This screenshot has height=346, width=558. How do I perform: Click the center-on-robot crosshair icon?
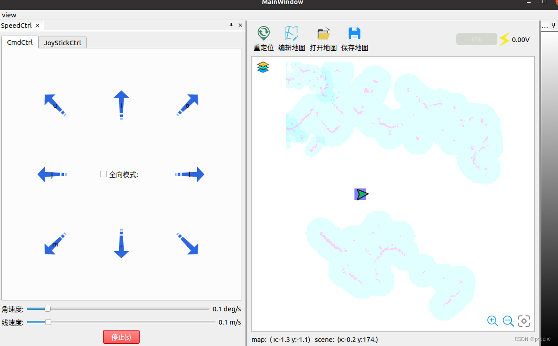click(524, 321)
